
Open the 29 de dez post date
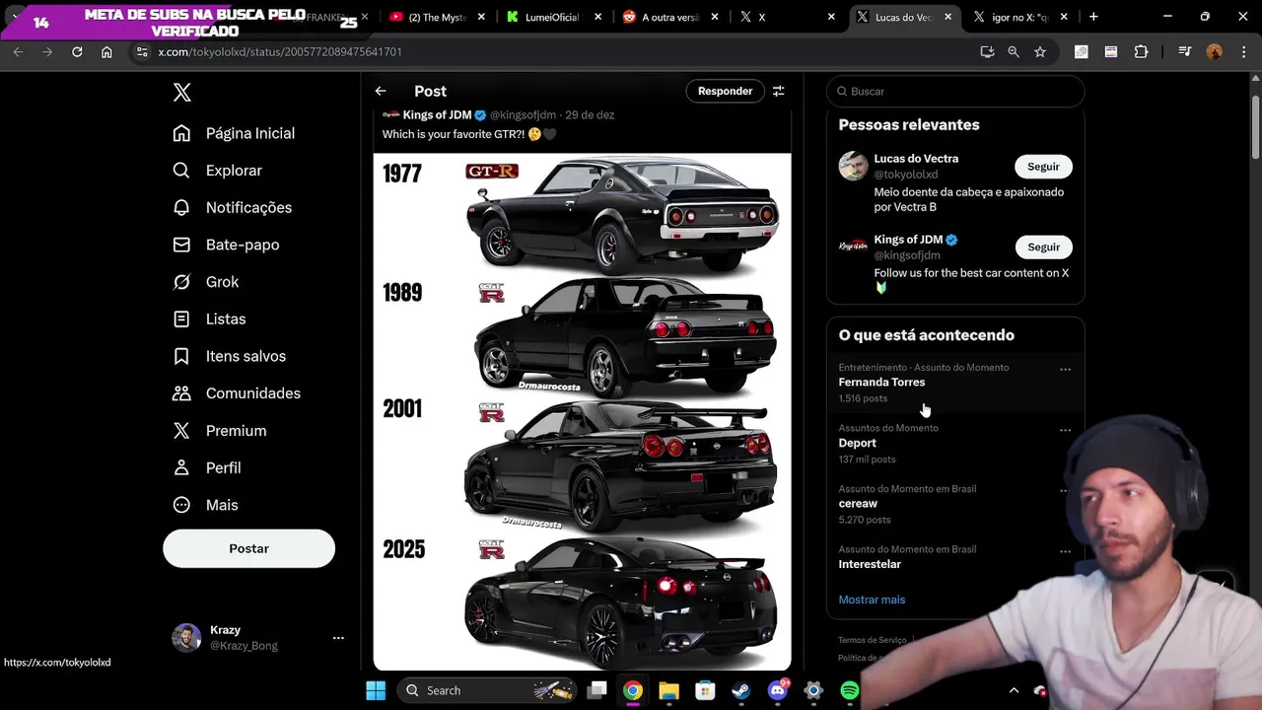point(590,115)
